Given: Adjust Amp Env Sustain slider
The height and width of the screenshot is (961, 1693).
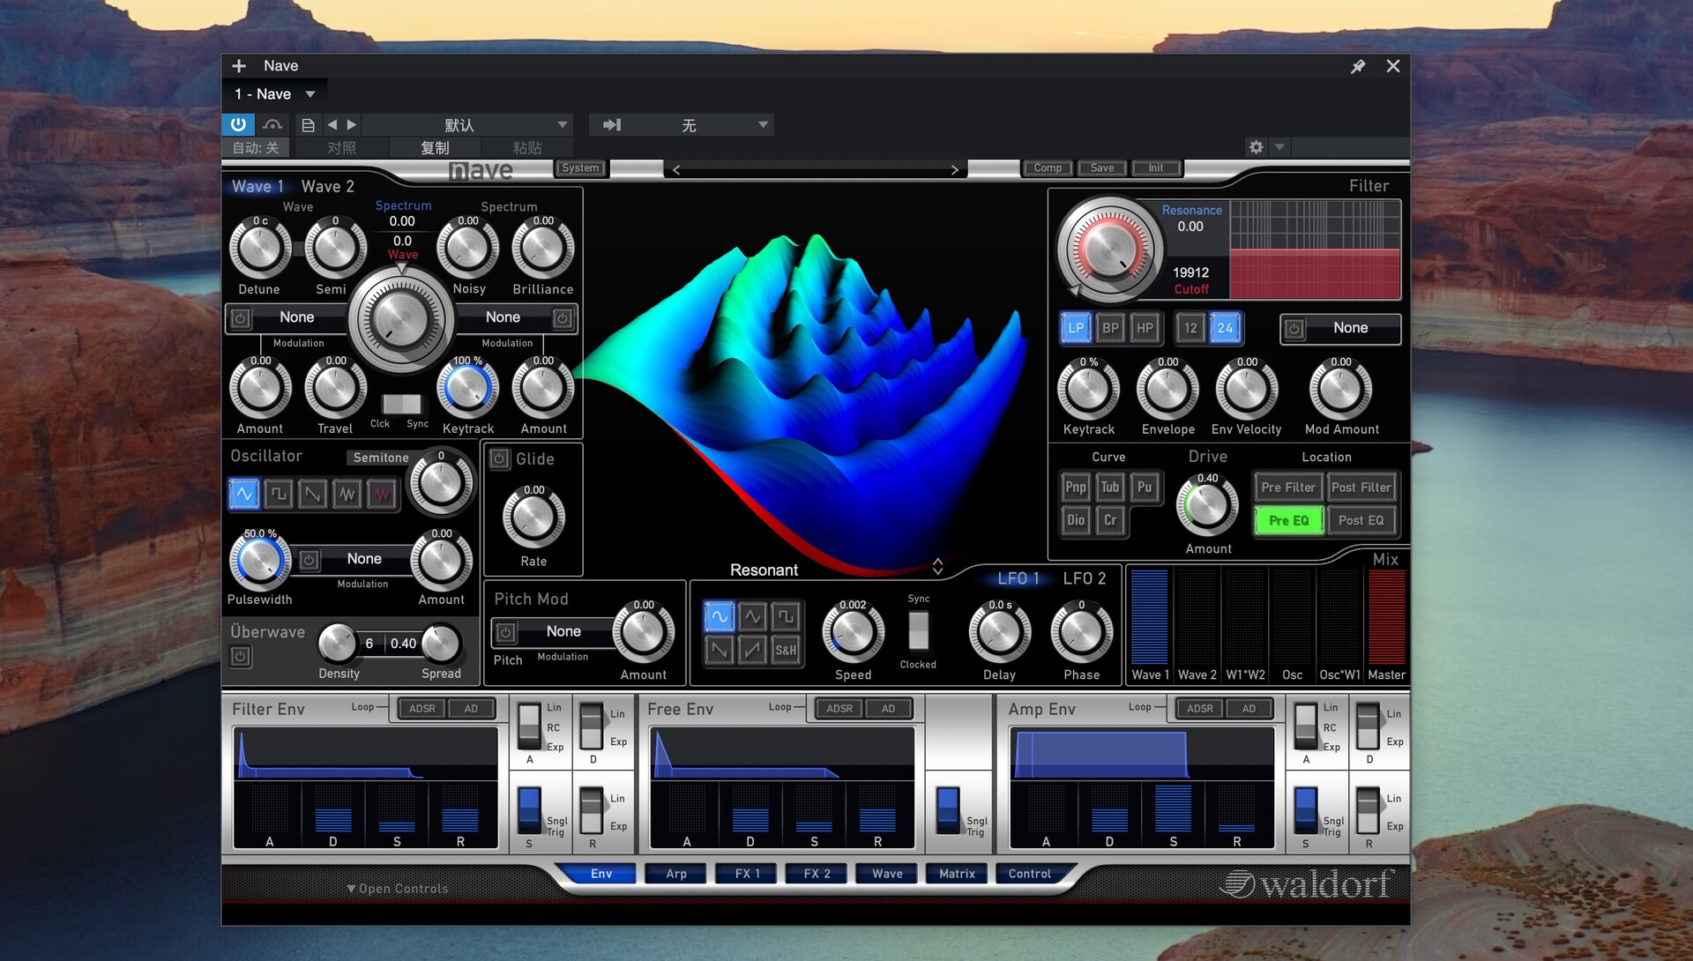Looking at the screenshot, I should (1173, 808).
